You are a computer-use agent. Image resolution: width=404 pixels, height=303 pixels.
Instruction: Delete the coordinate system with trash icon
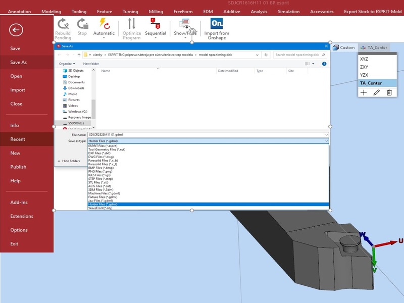tap(389, 92)
